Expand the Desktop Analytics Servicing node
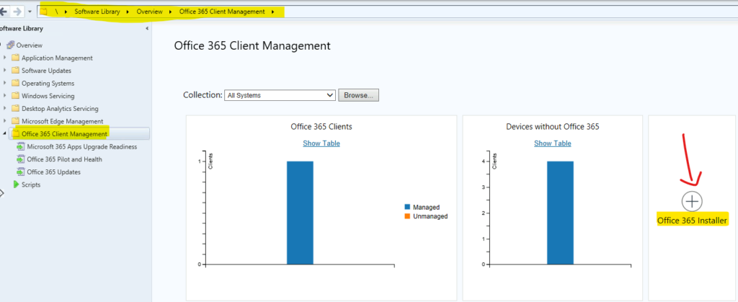This screenshot has width=738, height=302. point(5,109)
